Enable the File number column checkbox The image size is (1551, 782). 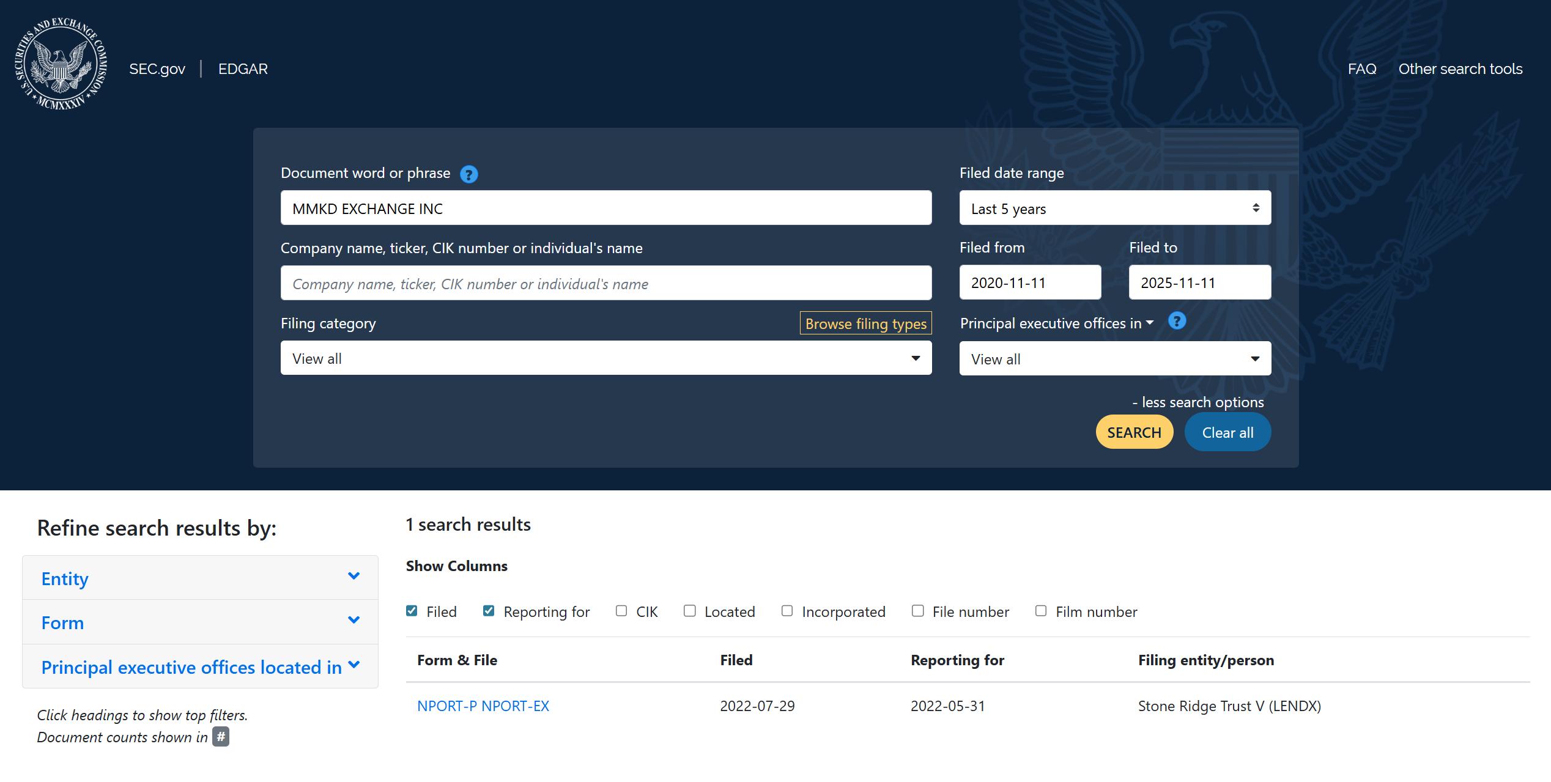(917, 611)
